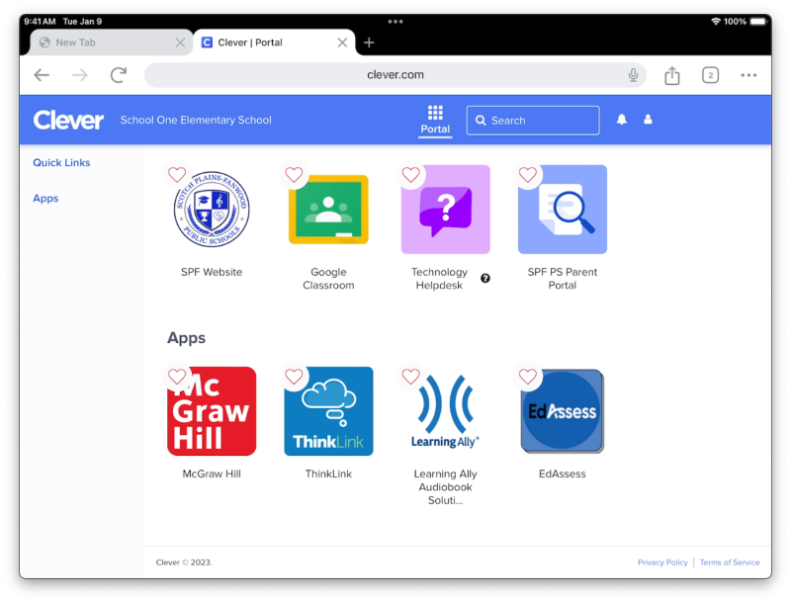The width and height of the screenshot is (791, 602).
Task: Open the Technology Helpdesk icon
Action: point(445,211)
